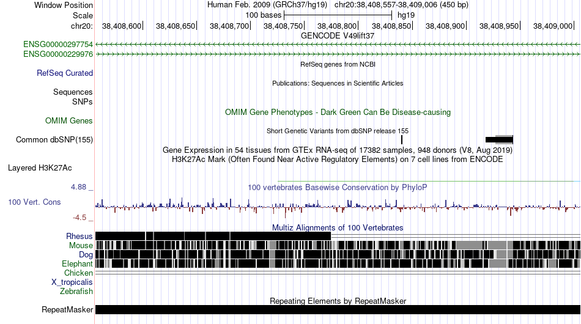Click the OMIM Genes track label
Viewport: 581px width, 324px height.
[x=69, y=120]
